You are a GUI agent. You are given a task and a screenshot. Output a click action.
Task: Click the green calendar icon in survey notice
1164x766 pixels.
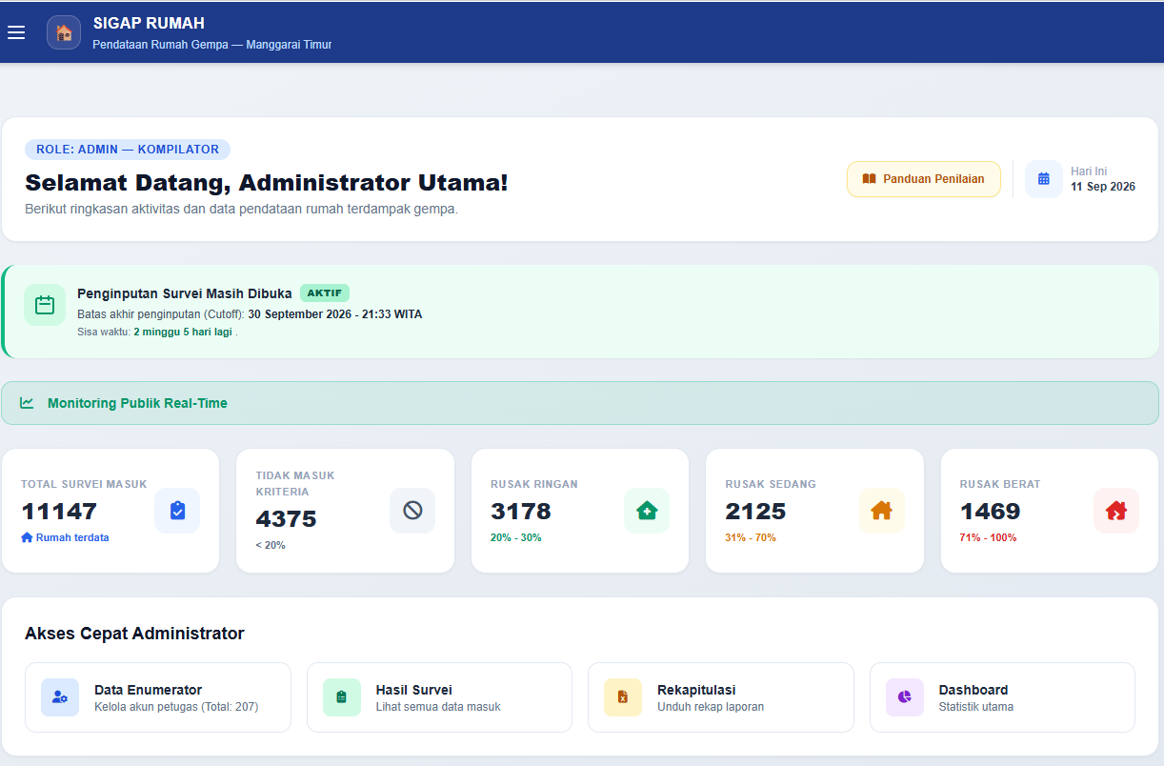click(x=45, y=305)
